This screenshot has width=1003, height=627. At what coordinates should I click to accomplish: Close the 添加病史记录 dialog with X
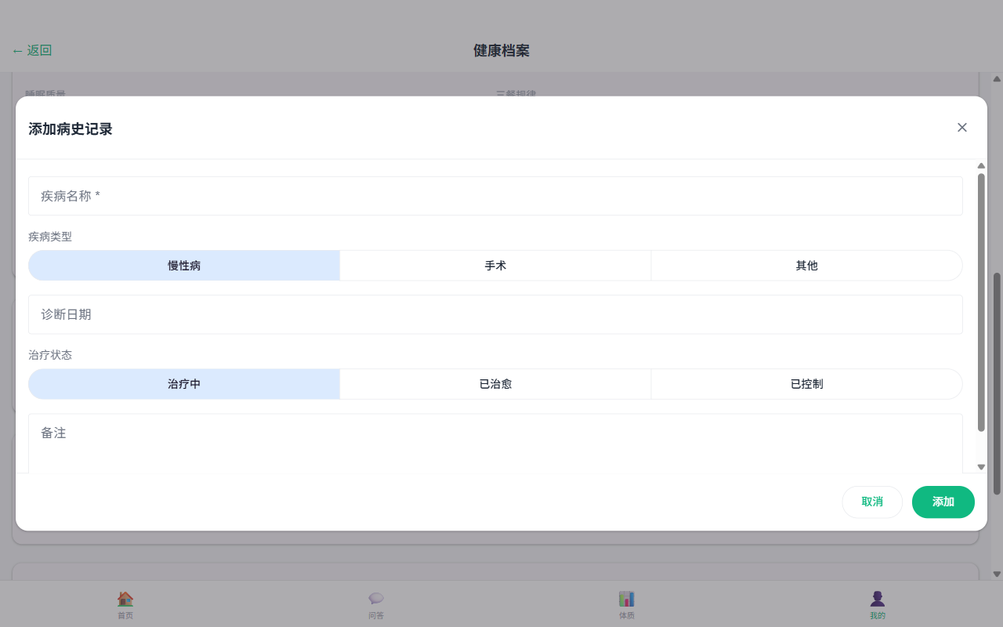tap(962, 128)
